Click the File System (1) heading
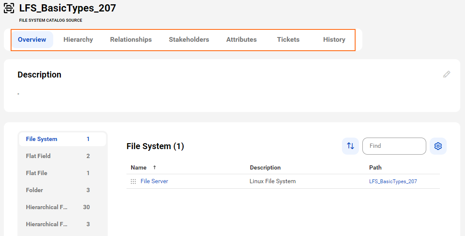 (x=155, y=146)
